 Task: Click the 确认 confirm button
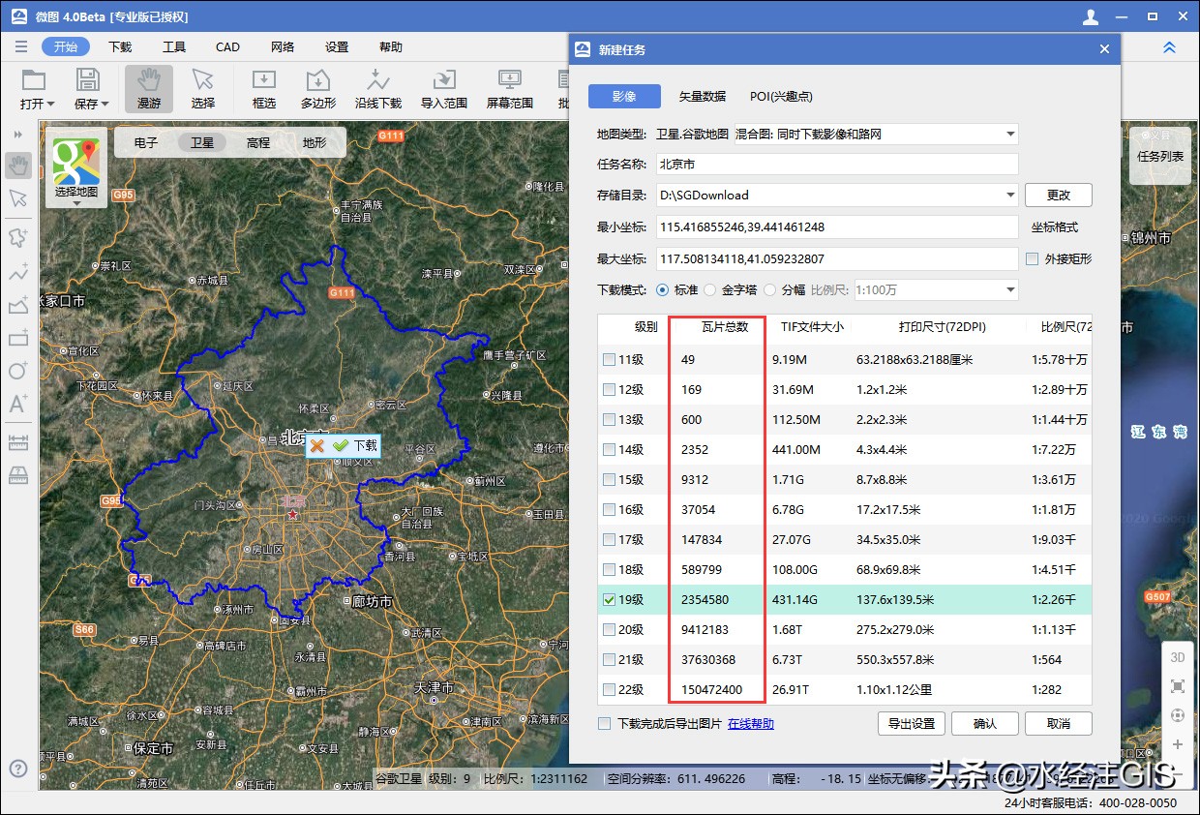[x=984, y=723]
